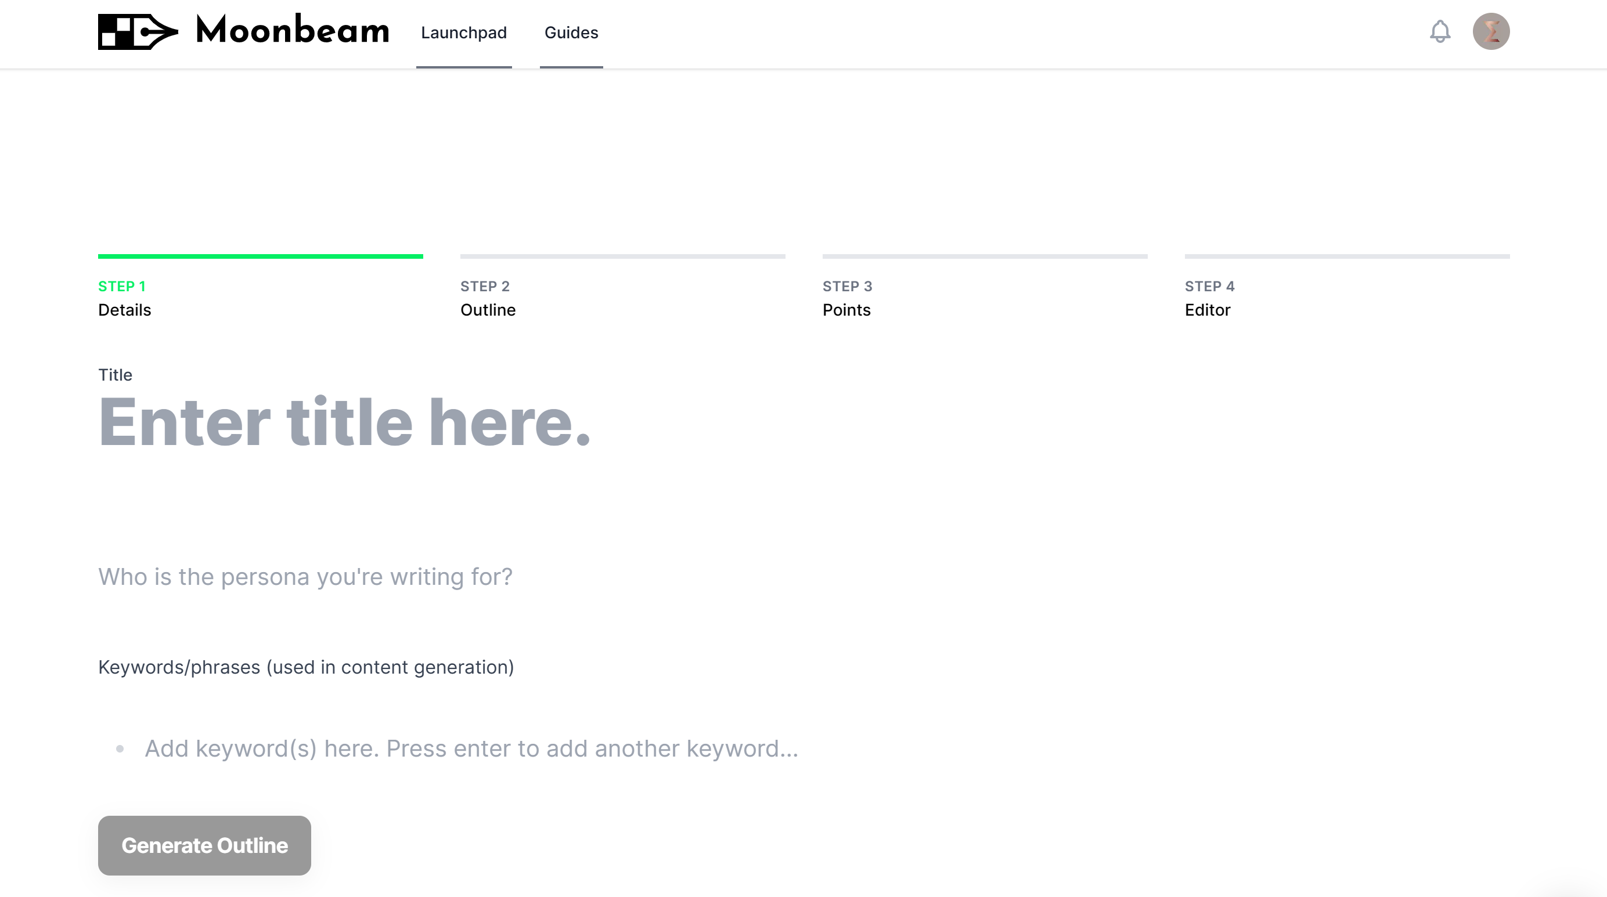1607x897 pixels.
Task: Click the Generate Outline button
Action: 204,845
